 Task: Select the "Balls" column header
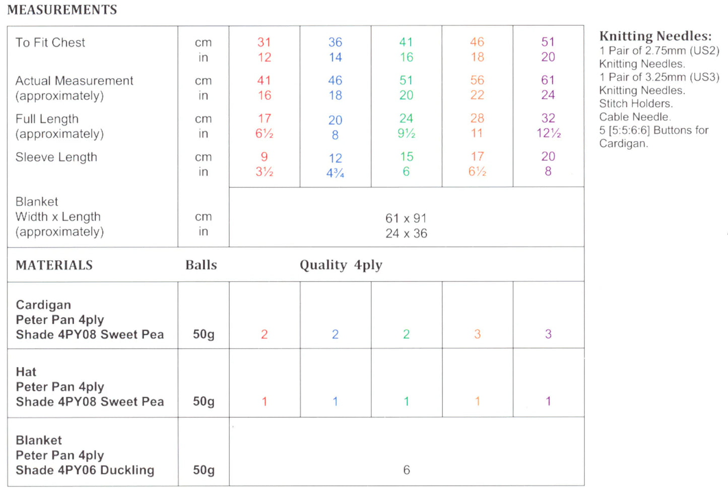(201, 265)
